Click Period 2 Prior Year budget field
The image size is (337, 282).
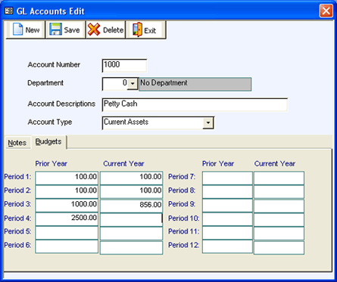pyautogui.click(x=67, y=191)
